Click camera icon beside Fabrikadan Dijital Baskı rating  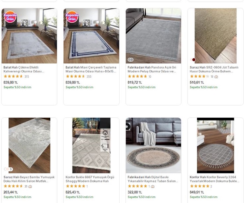pyautogui.click(x=153, y=187)
